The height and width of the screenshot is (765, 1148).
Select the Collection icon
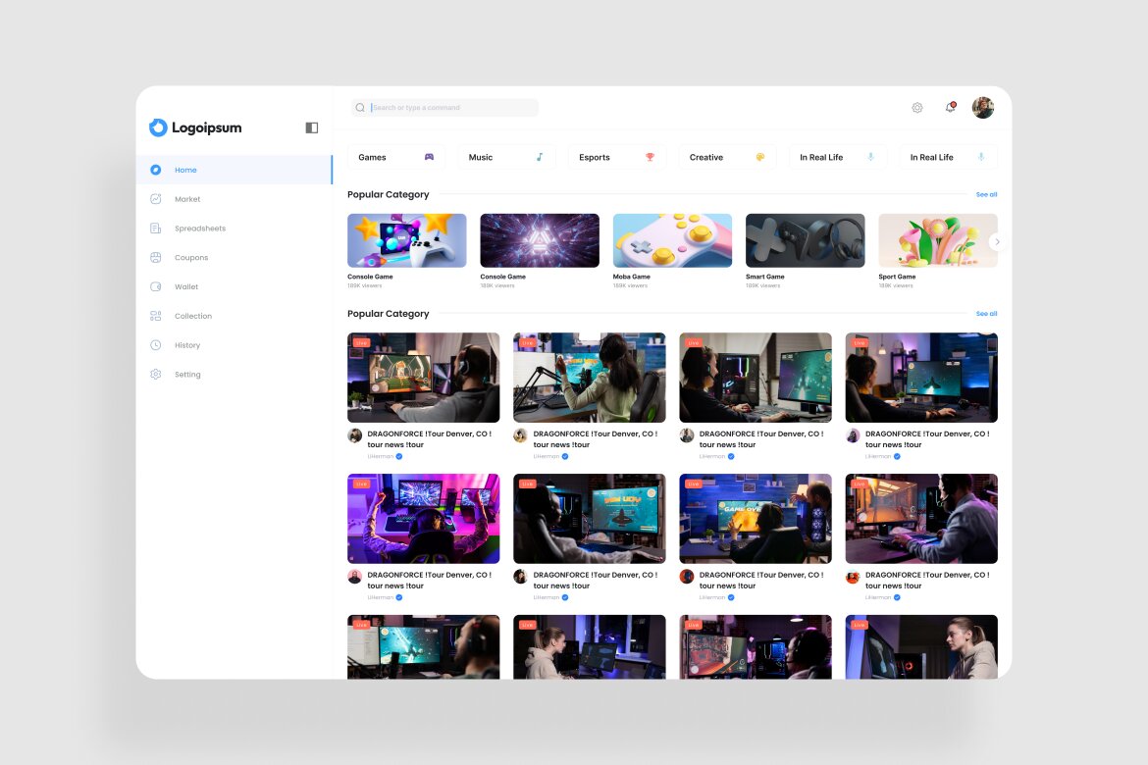coord(158,316)
